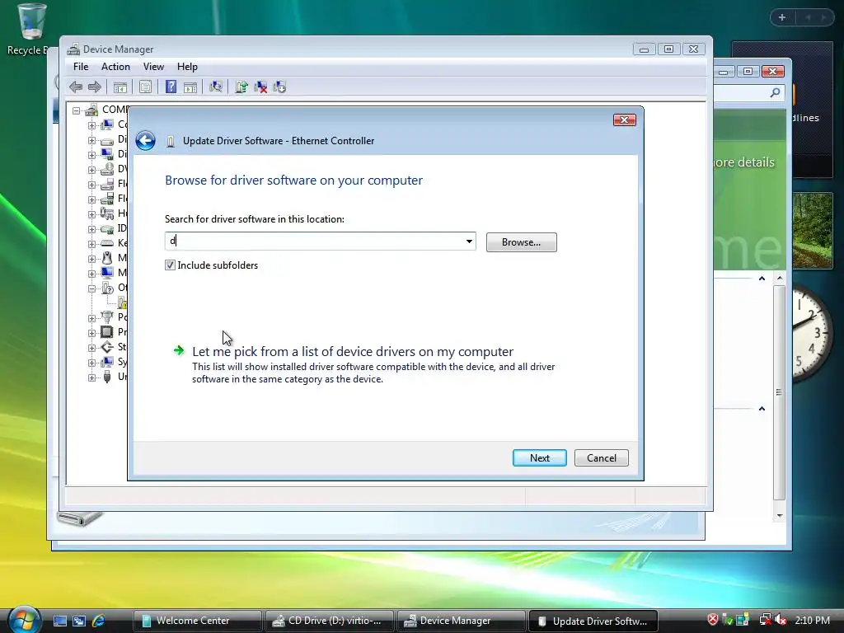844x633 pixels.
Task: Click Scan for hardware changes toolbar icon
Action: [216, 87]
